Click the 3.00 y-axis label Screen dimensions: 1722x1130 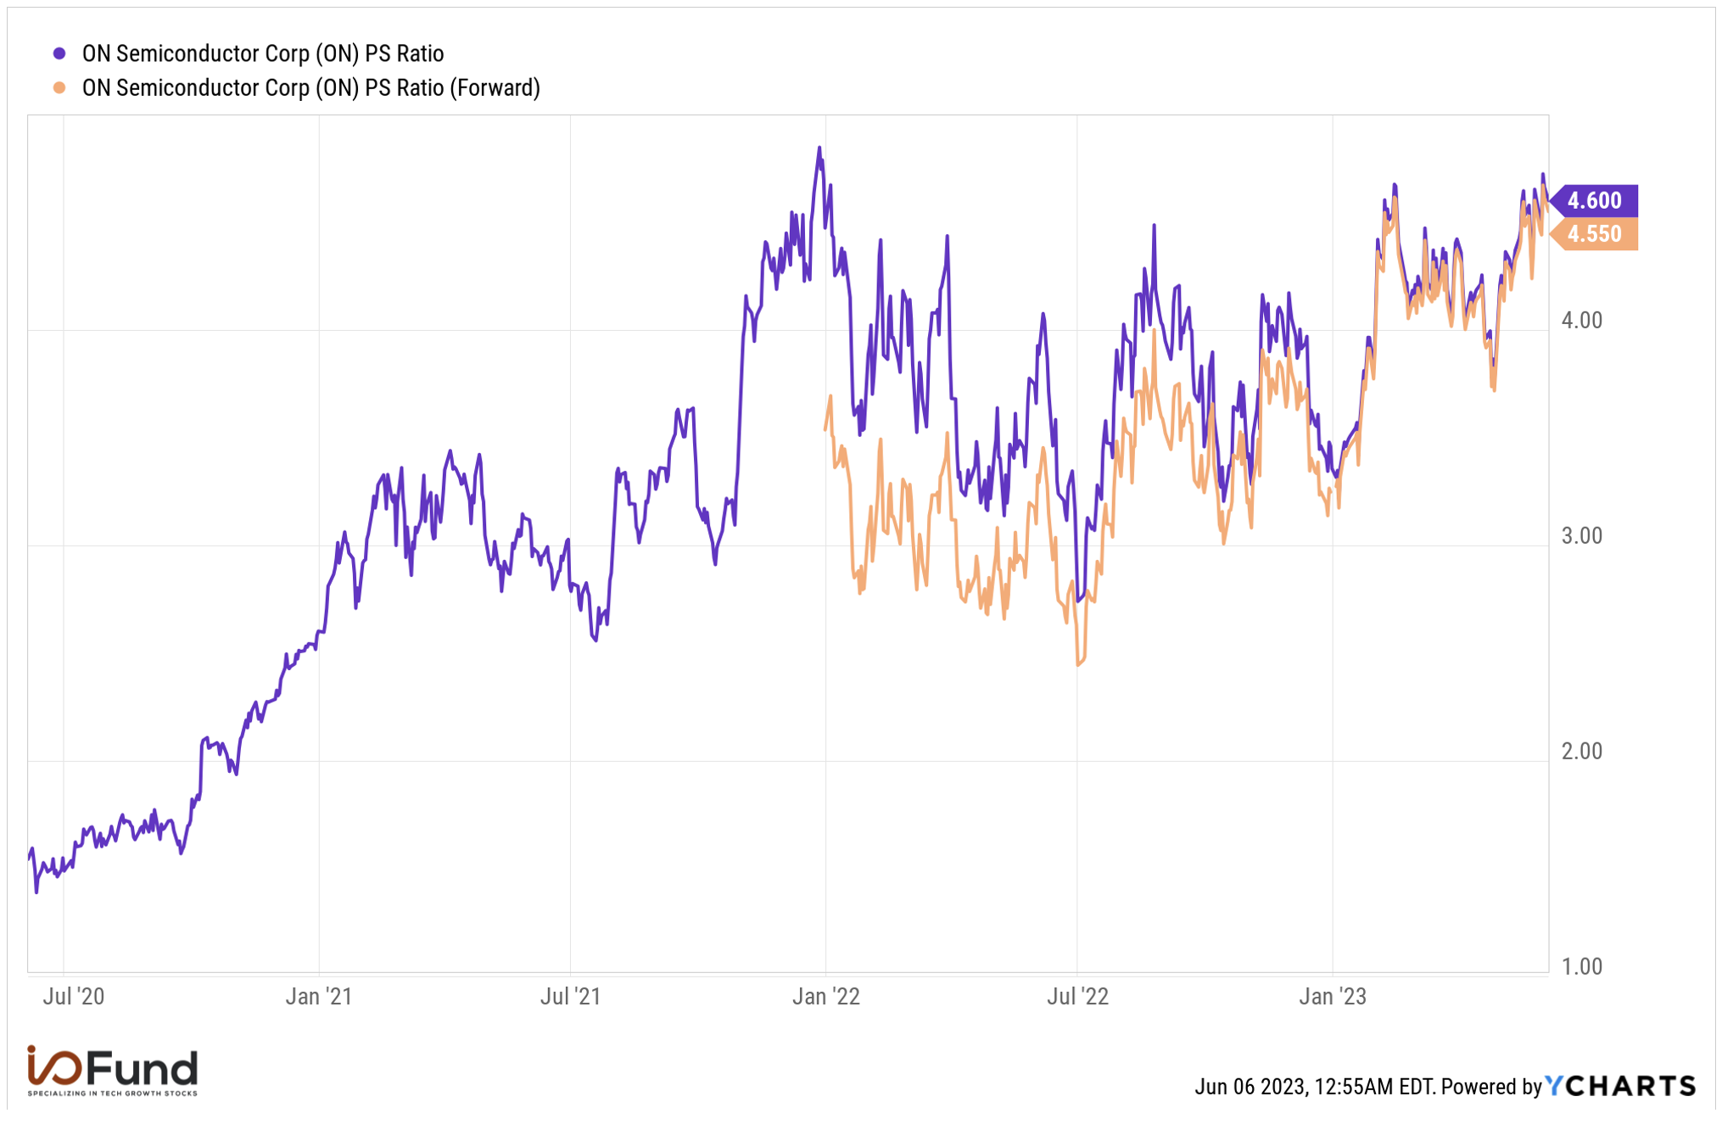[x=1582, y=536]
